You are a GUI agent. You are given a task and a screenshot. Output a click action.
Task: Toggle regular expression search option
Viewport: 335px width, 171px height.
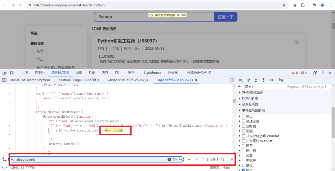point(175,159)
